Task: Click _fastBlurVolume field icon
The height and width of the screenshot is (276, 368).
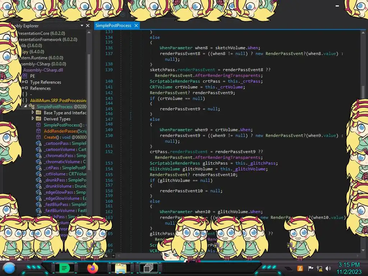Action: coord(38,210)
